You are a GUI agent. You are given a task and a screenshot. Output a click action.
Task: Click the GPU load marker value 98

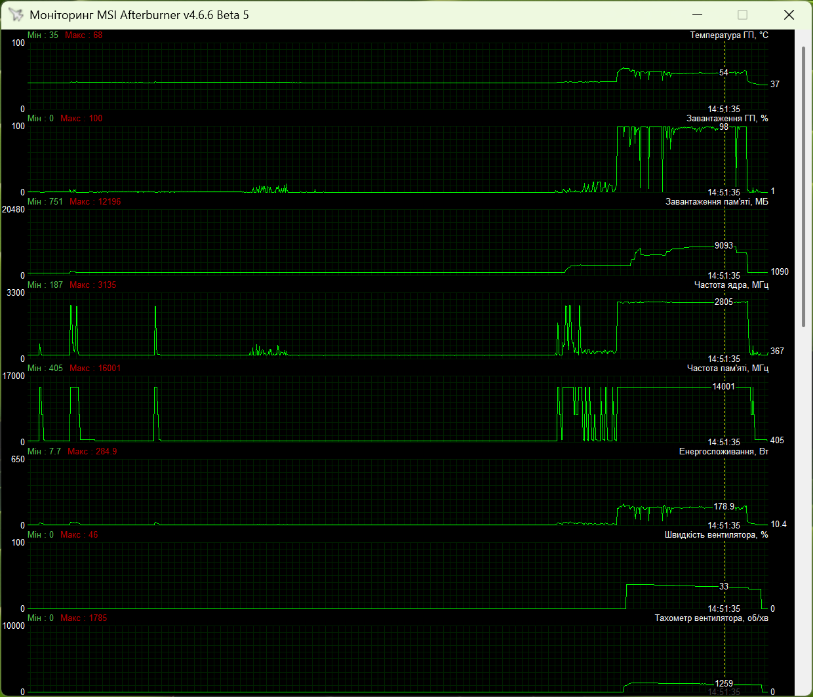[724, 127]
